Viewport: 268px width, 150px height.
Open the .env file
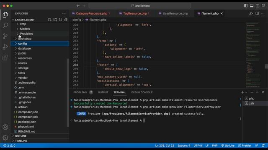[40, 87]
